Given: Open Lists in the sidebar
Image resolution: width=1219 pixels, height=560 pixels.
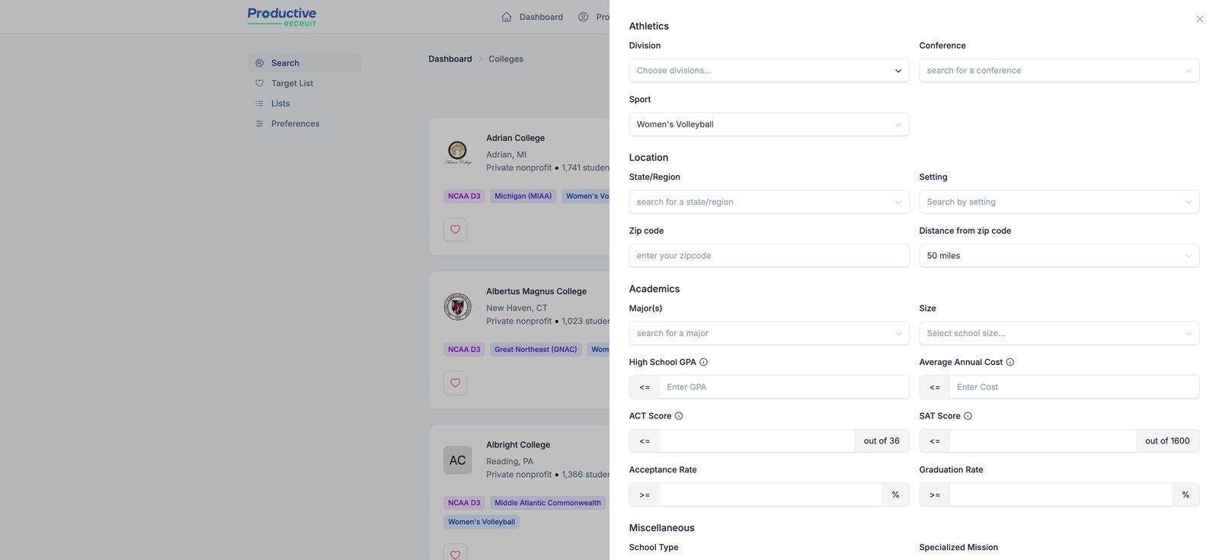Looking at the screenshot, I should [280, 104].
